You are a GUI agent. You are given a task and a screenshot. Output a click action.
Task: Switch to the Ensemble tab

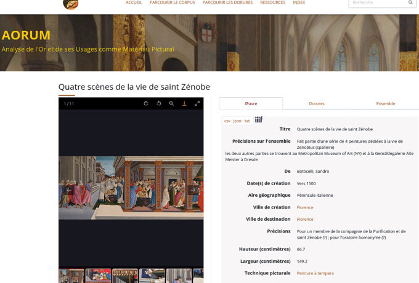385,103
